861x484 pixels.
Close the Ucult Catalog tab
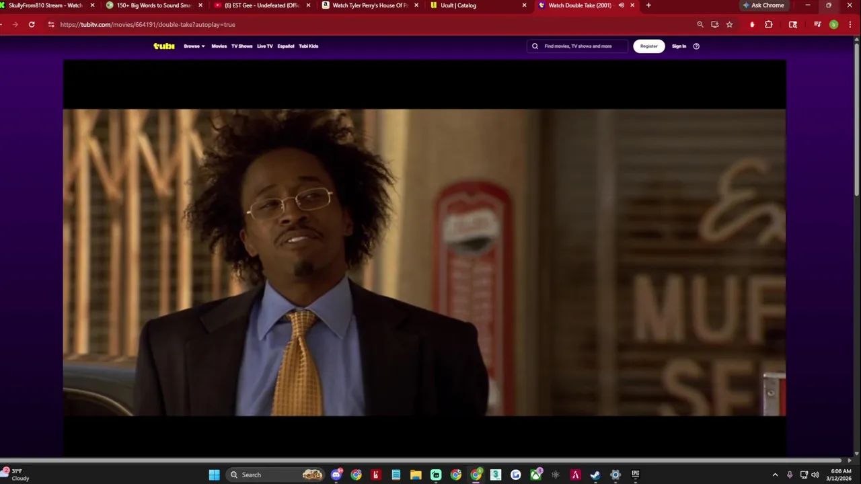tap(524, 5)
